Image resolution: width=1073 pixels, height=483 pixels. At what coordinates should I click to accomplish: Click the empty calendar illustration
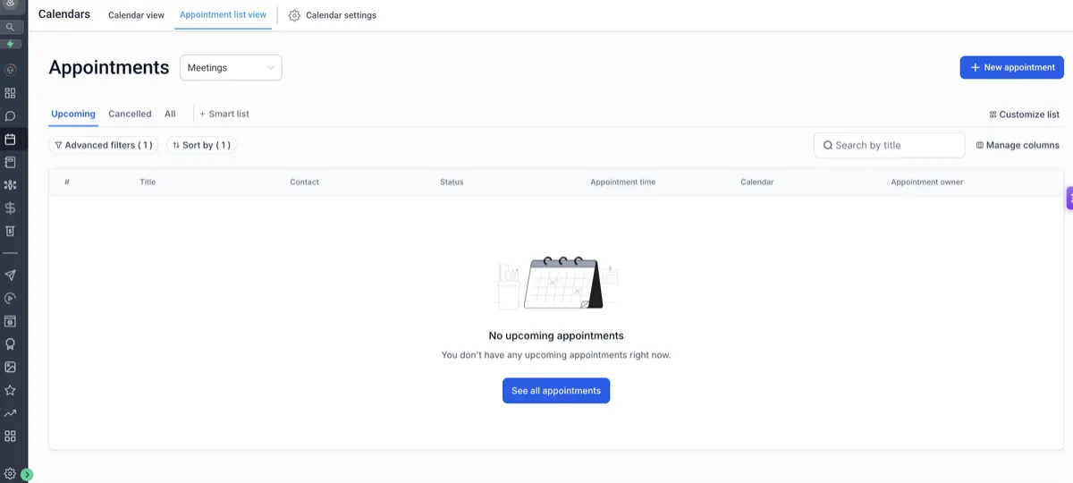[x=557, y=283]
